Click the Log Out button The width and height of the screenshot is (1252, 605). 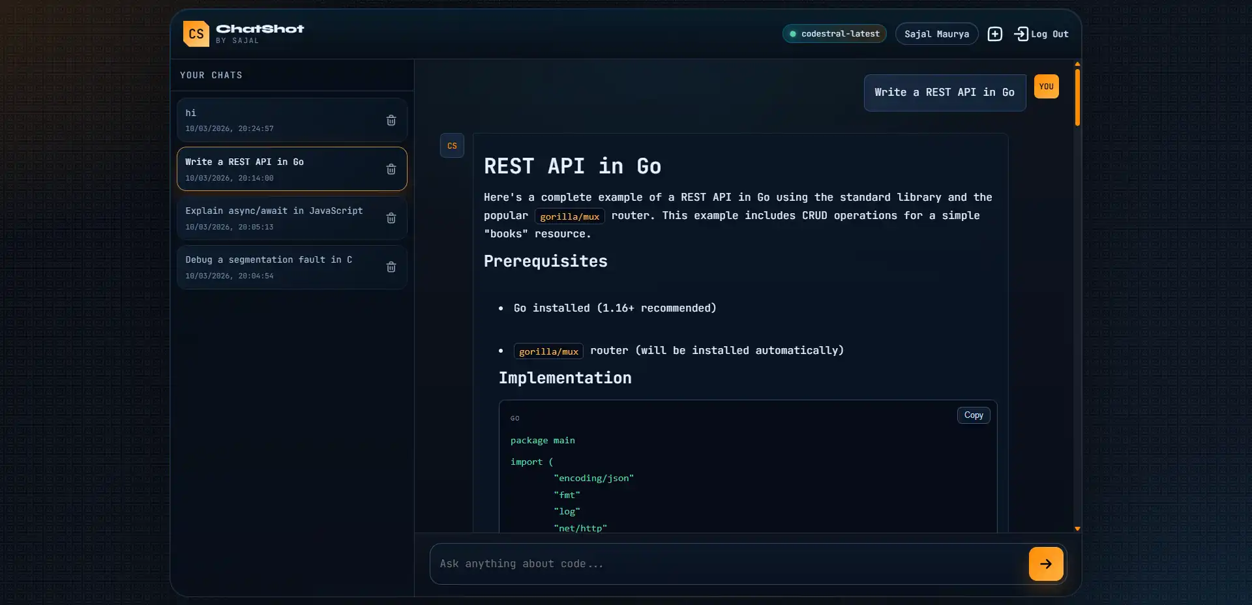pos(1041,34)
